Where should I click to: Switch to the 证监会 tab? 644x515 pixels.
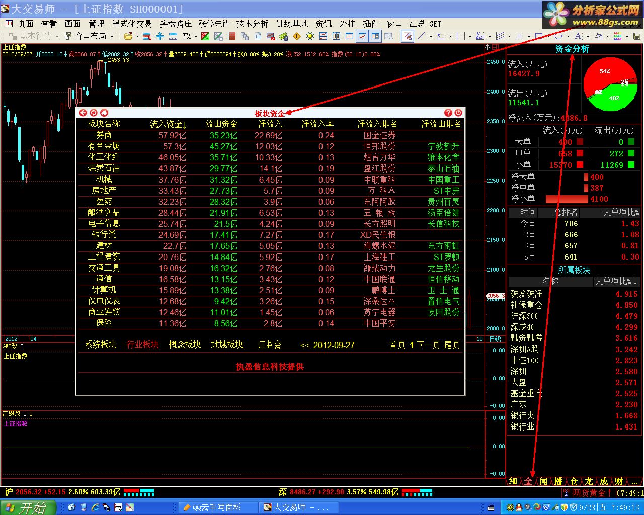pyautogui.click(x=269, y=345)
